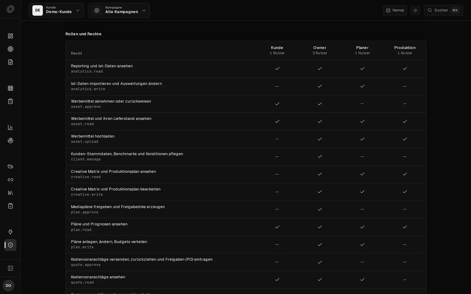Open the DO user avatar menu
The height and width of the screenshot is (294, 471).
pyautogui.click(x=8, y=285)
